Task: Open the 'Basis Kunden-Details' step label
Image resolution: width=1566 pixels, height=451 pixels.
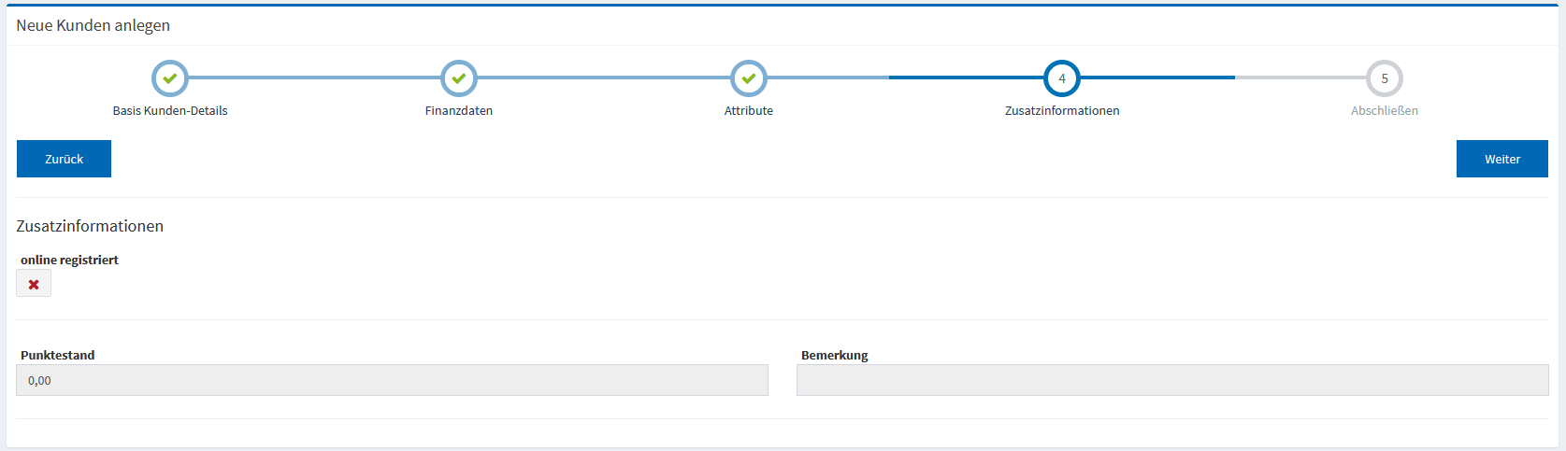Action: (170, 110)
